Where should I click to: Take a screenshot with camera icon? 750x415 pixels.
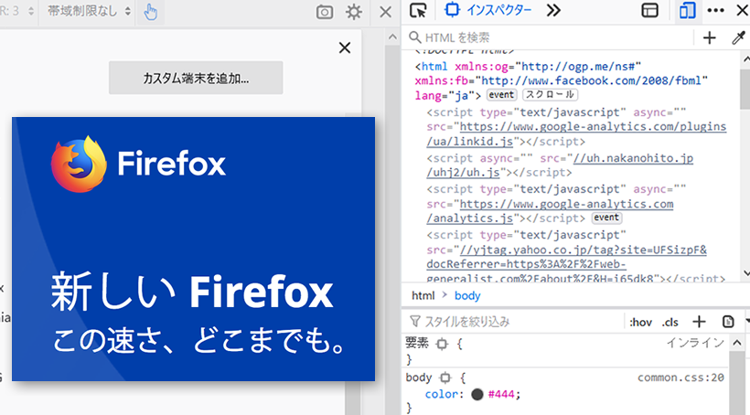coord(325,12)
